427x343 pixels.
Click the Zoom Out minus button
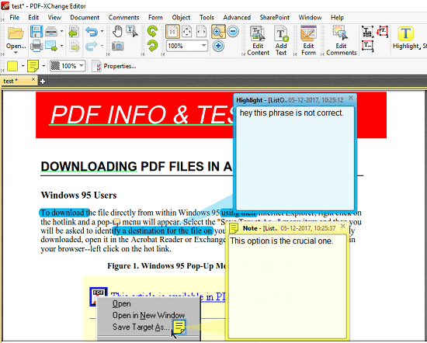pos(233,31)
